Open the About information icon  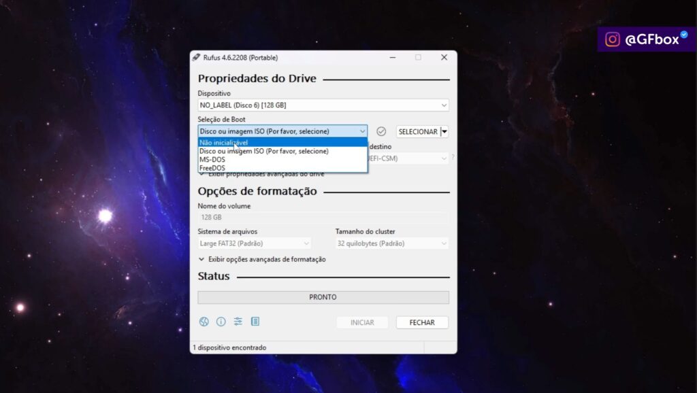221,322
